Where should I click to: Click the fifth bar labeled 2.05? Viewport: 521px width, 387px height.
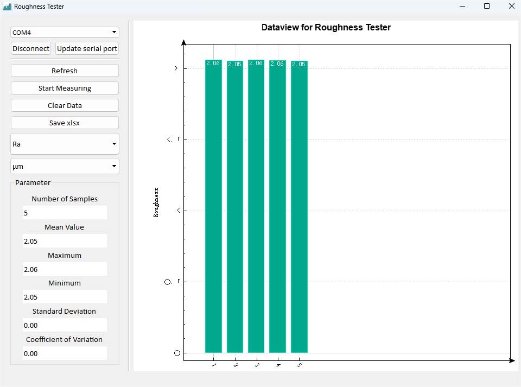tap(299, 206)
